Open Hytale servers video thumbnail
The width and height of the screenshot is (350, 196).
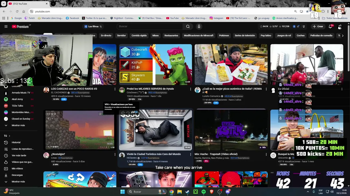(x=155, y=65)
